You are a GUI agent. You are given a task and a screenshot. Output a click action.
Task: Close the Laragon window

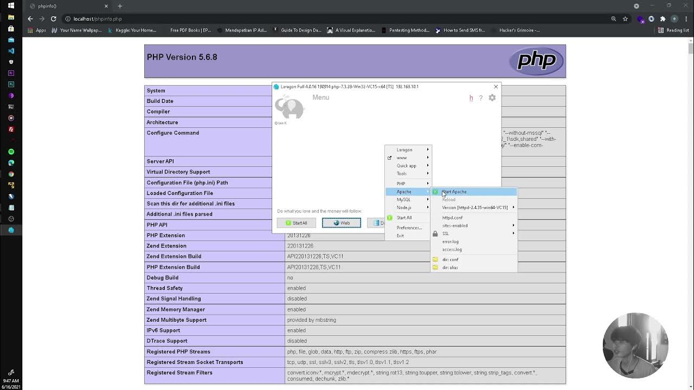[496, 87]
